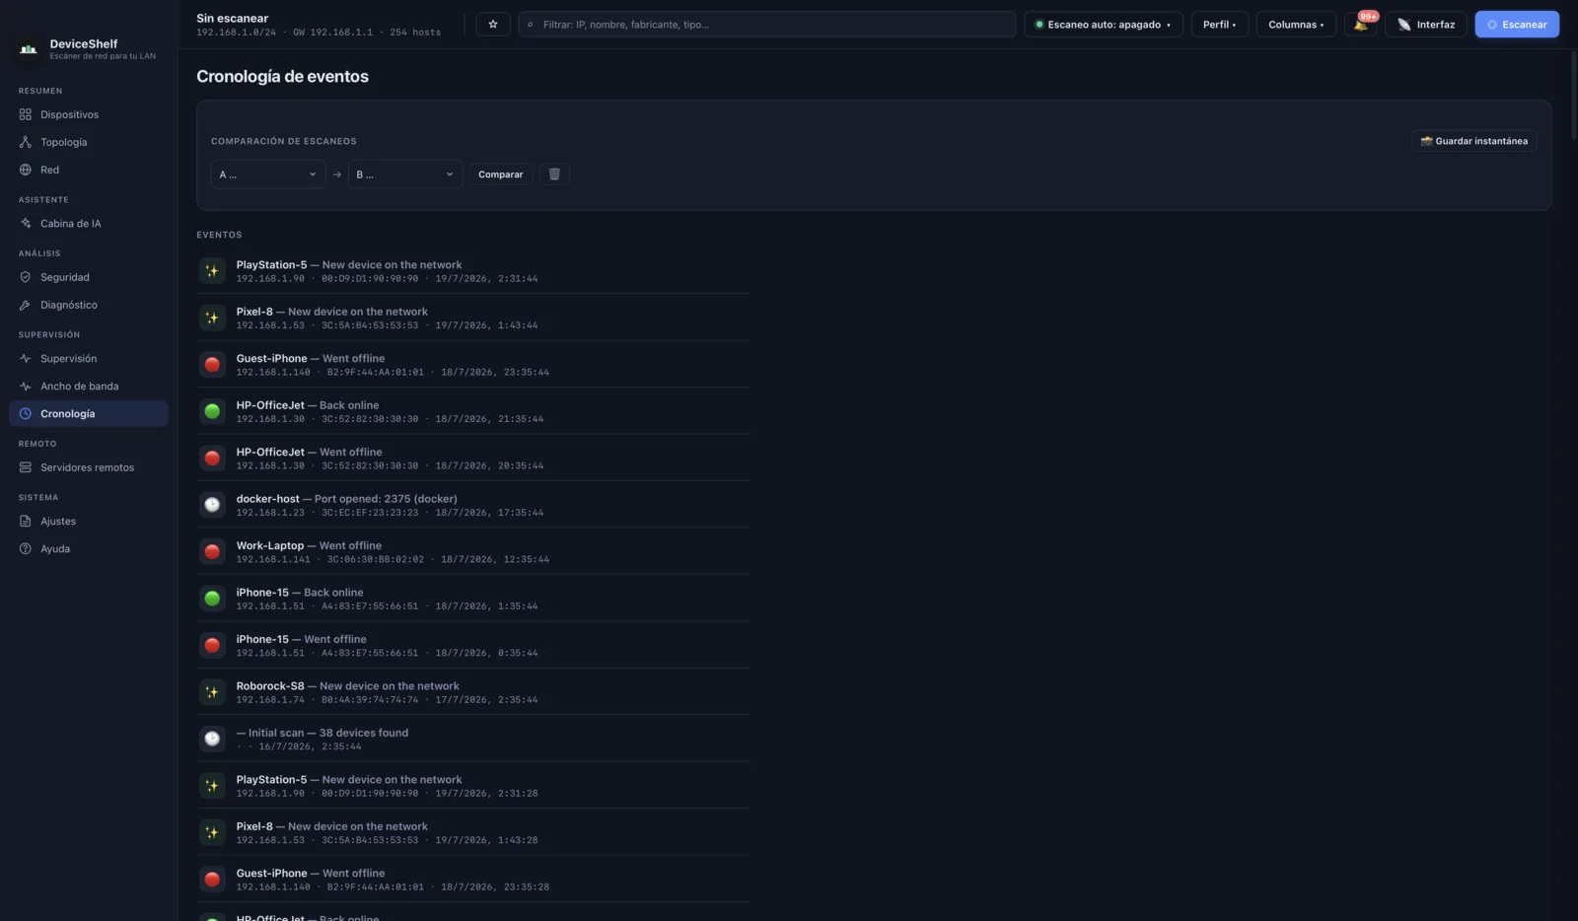Click Roborock-S8 New device text
This screenshot has width=1578, height=921.
pos(347,686)
